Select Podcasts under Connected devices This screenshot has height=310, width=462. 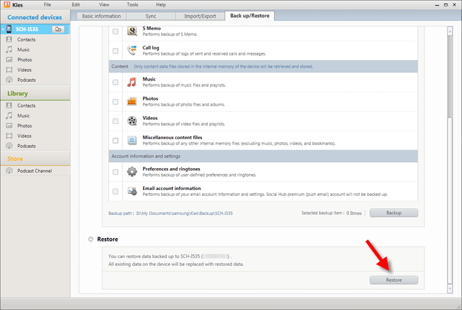click(26, 80)
